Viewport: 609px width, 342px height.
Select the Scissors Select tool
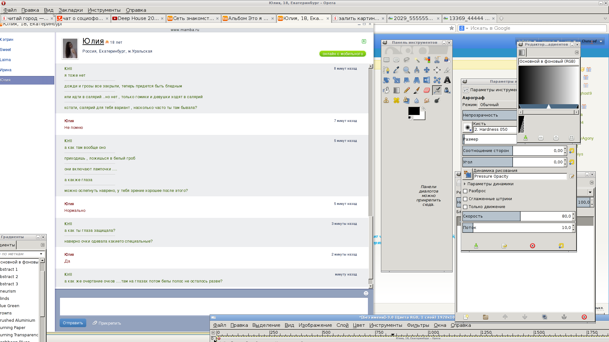(x=437, y=60)
